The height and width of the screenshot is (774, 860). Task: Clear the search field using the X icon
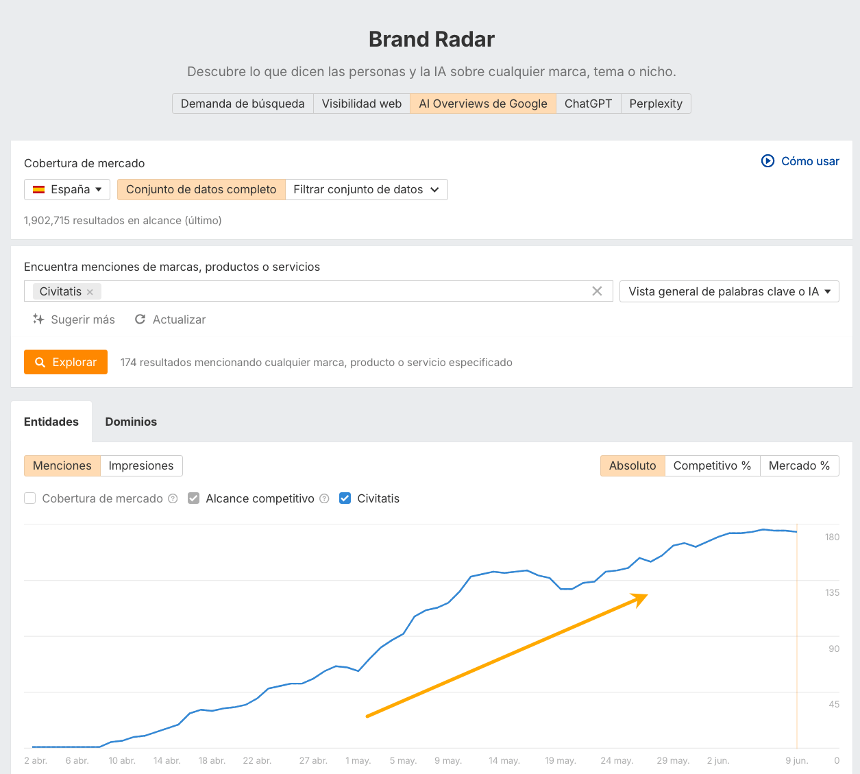(597, 291)
